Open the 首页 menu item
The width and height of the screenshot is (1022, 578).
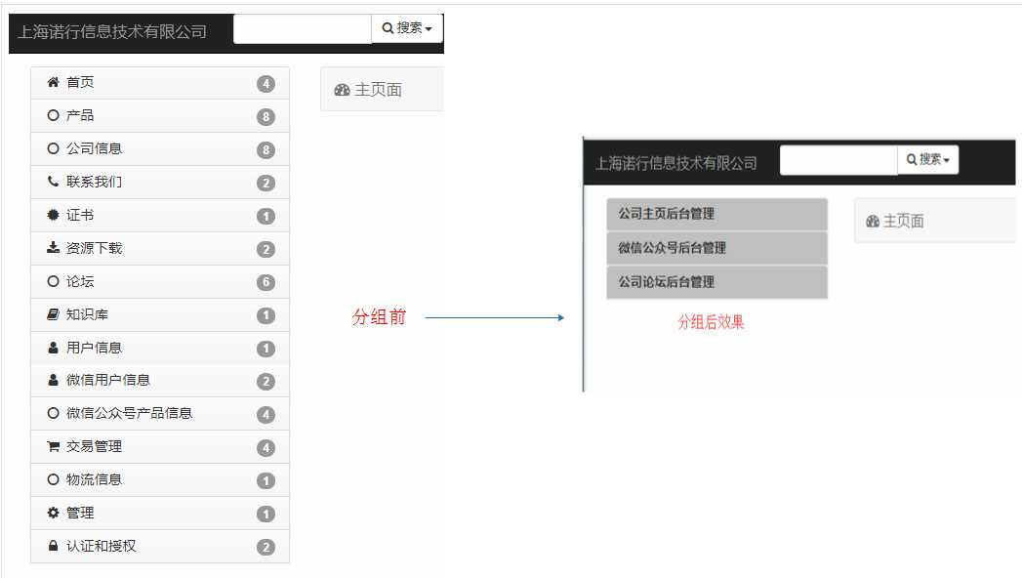click(160, 83)
